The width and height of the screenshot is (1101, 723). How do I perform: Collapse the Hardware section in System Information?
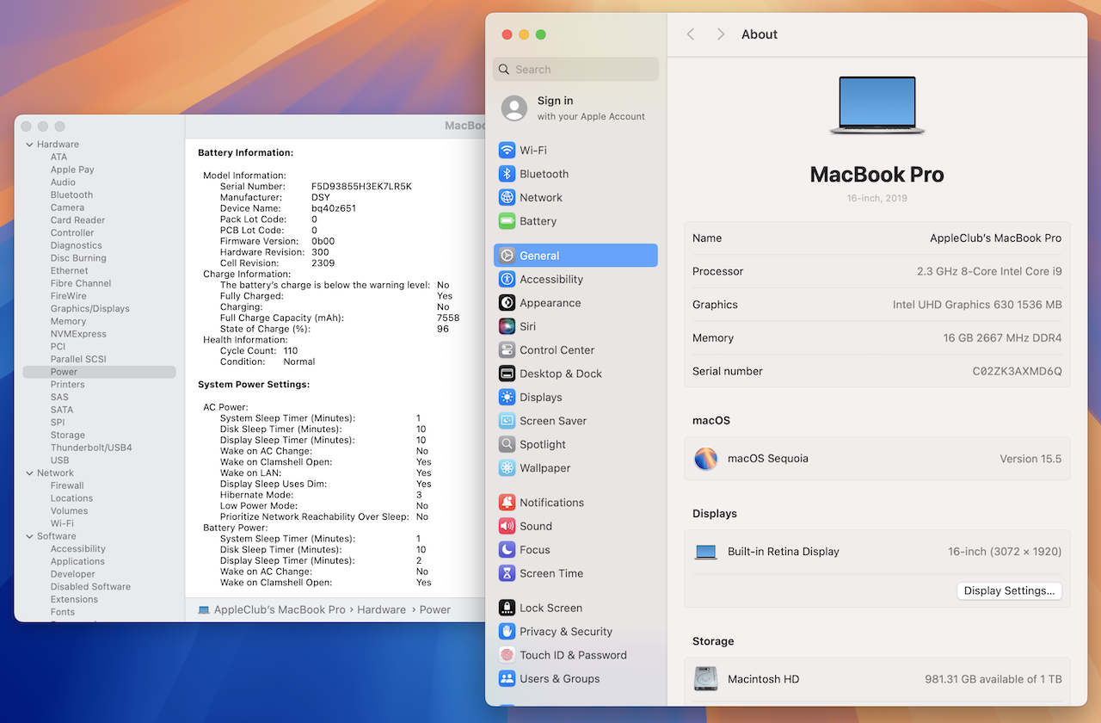tap(29, 145)
